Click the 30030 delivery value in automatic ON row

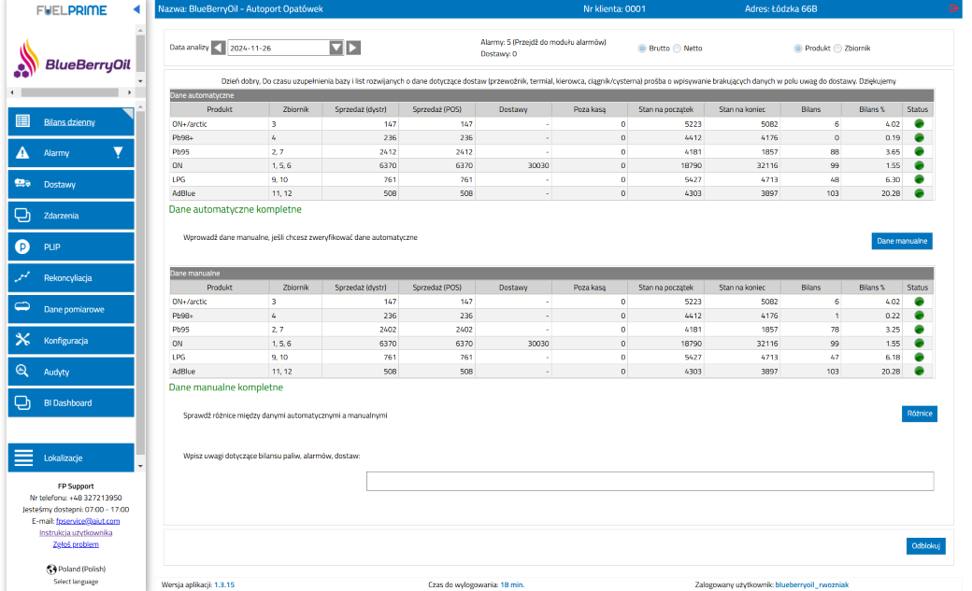click(538, 165)
